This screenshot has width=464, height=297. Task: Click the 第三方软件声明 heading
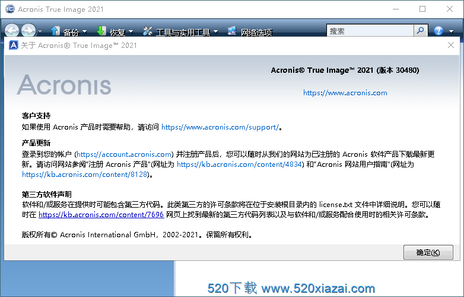point(47,195)
